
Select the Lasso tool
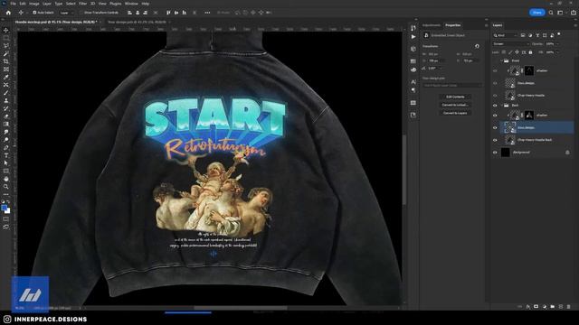(x=6, y=46)
